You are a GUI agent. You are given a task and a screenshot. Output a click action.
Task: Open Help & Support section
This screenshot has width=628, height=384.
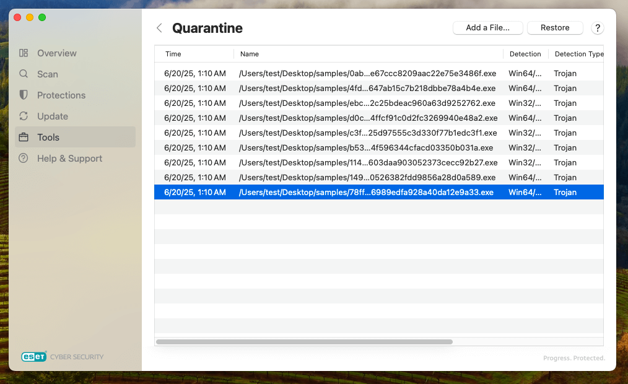76,158
